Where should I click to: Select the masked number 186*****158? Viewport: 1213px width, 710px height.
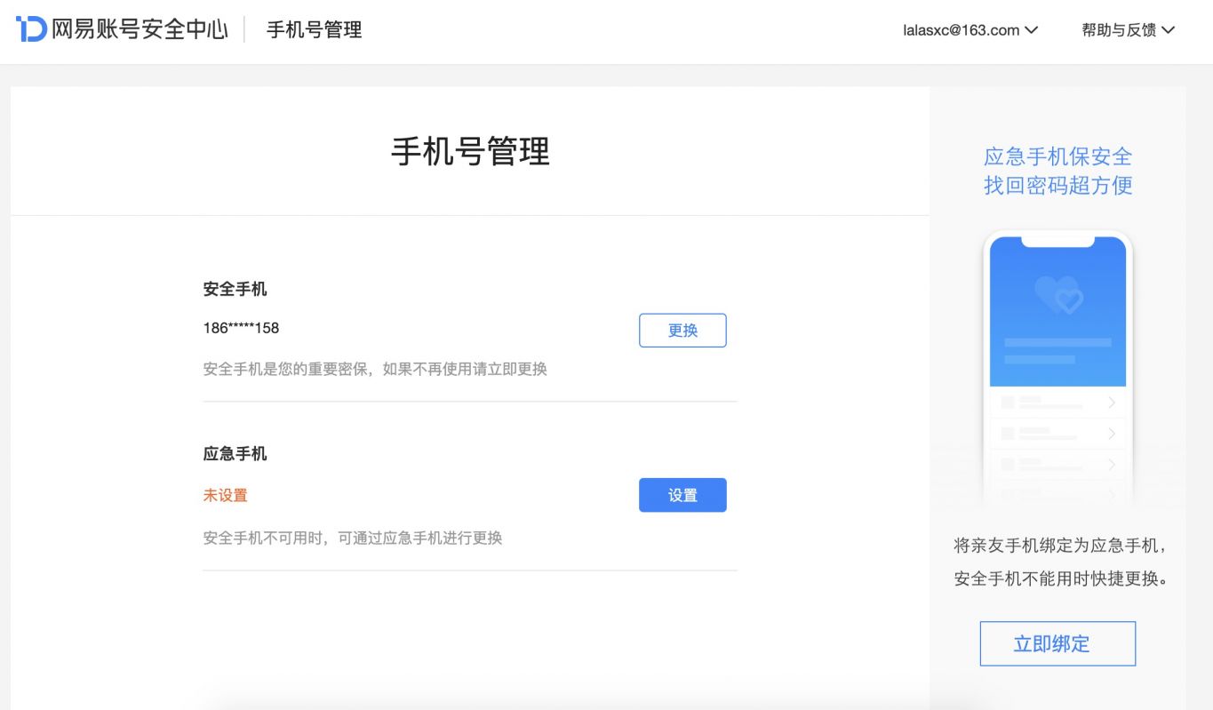(x=241, y=328)
